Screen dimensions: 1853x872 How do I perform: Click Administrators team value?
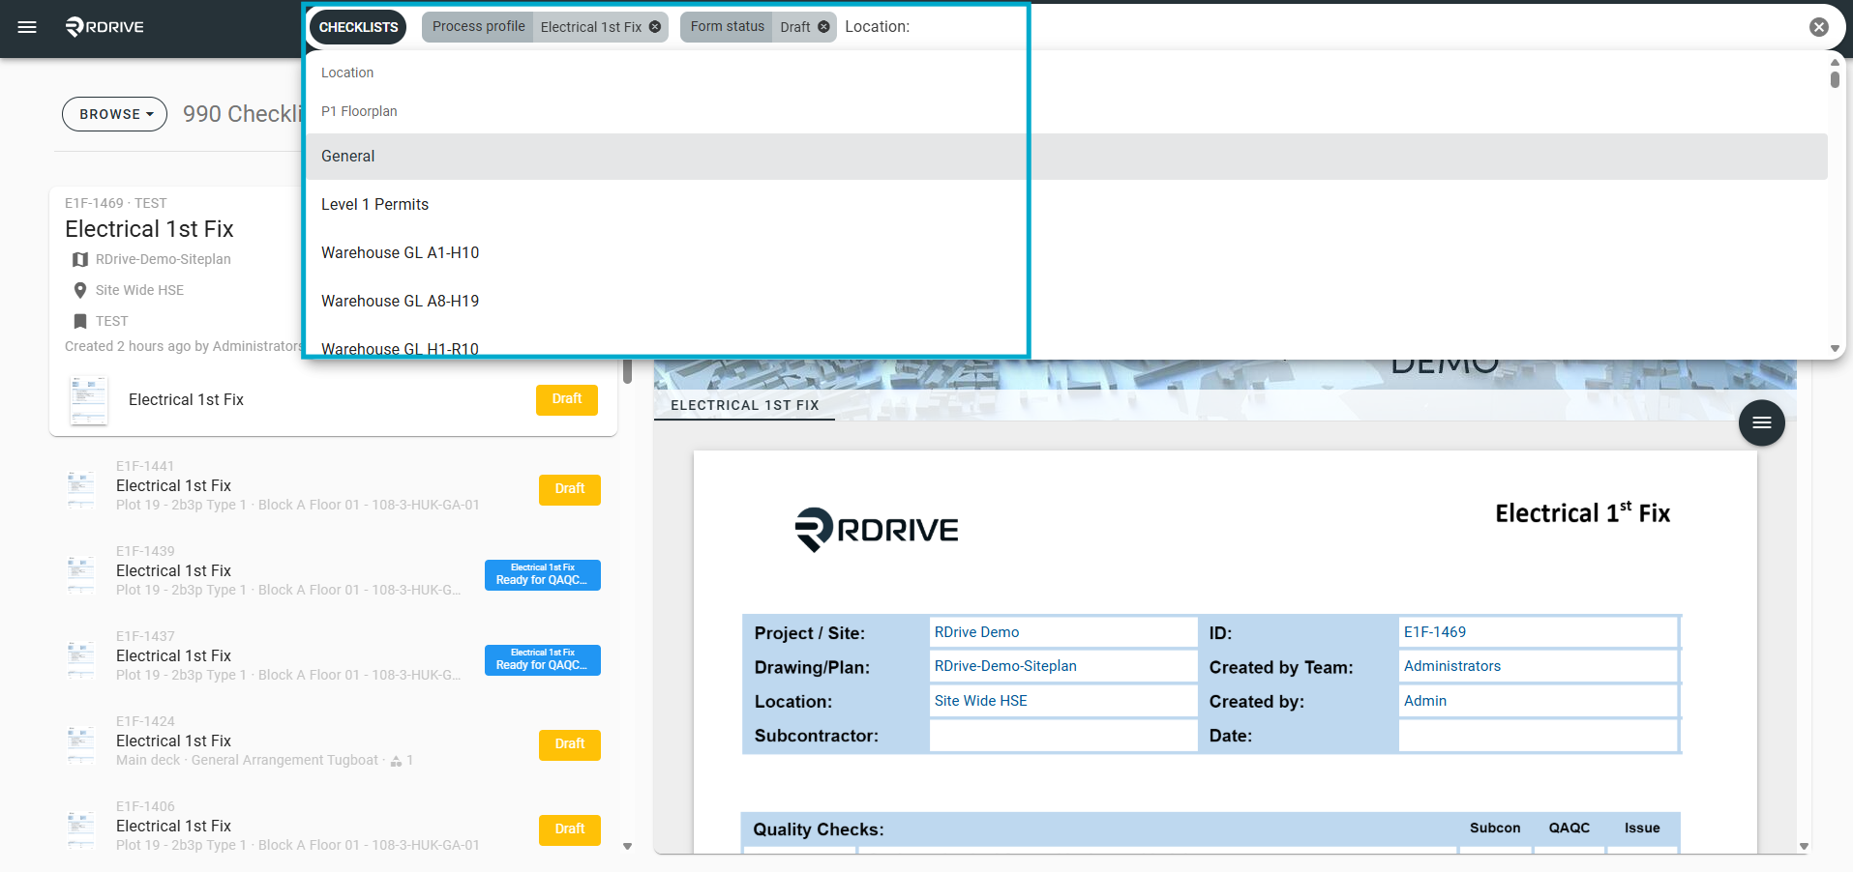point(1452,666)
